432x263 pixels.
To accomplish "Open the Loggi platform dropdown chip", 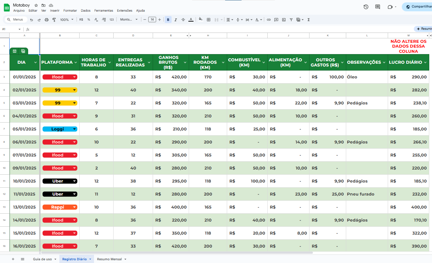I will click(x=60, y=129).
